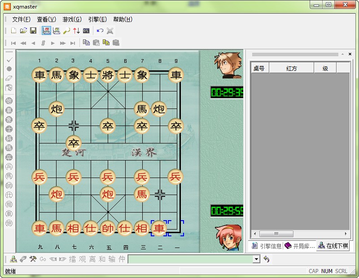This screenshot has width=359, height=278.
Task: Select the eraser tool in left sidebar
Action: 9,78
